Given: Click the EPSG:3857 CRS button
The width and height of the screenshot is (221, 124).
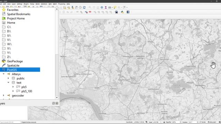Looking at the screenshot, I should [212, 122].
